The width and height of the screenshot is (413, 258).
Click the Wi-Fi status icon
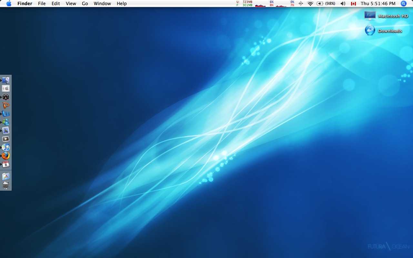[310, 4]
